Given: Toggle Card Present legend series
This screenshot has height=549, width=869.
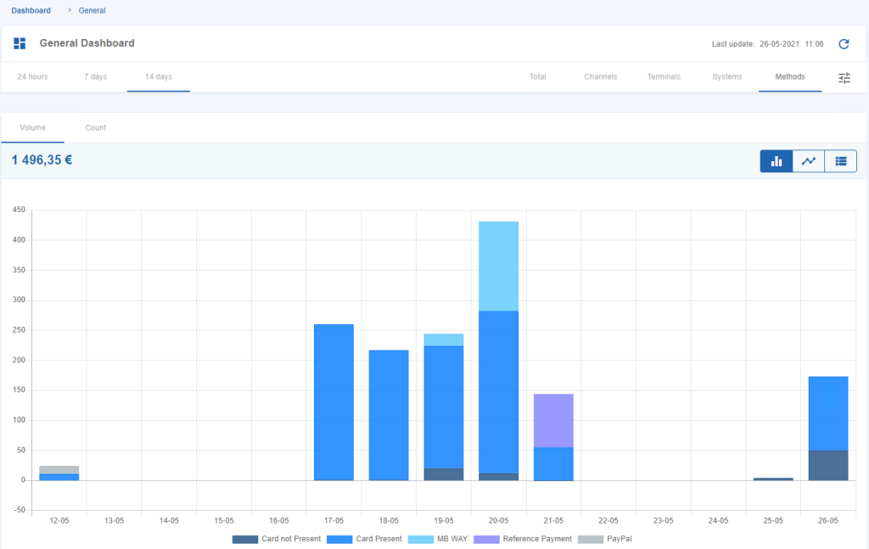Looking at the screenshot, I should coord(364,539).
